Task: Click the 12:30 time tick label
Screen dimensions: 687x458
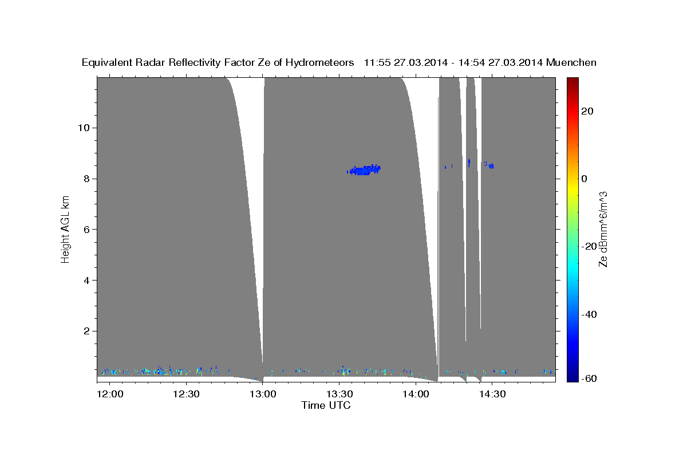Action: pos(186,394)
